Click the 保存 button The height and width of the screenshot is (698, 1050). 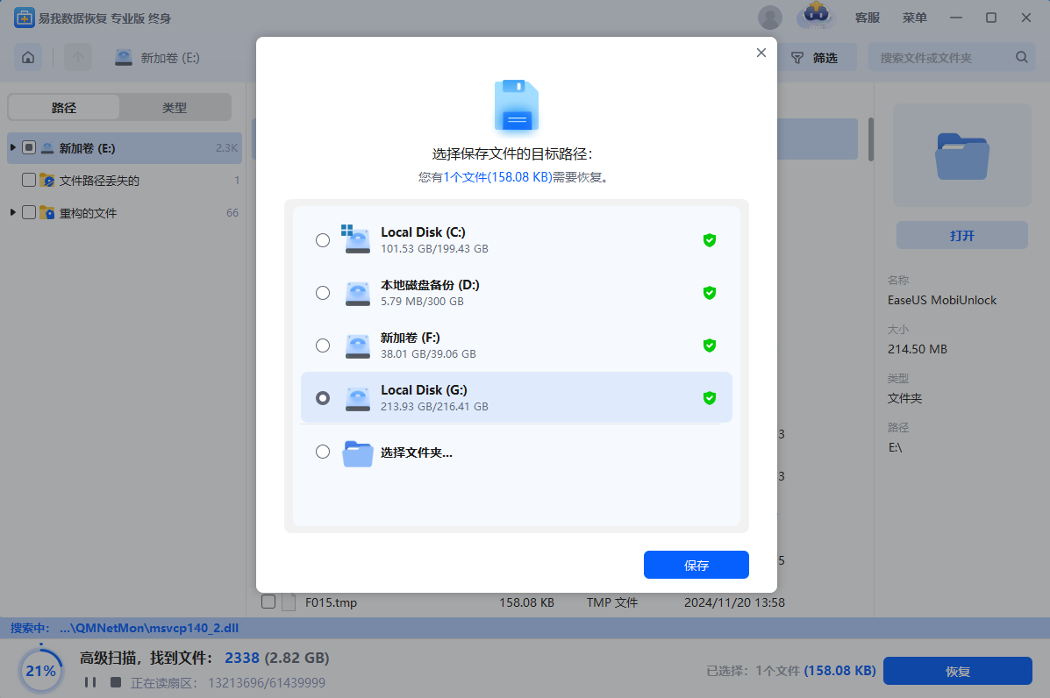(x=696, y=566)
